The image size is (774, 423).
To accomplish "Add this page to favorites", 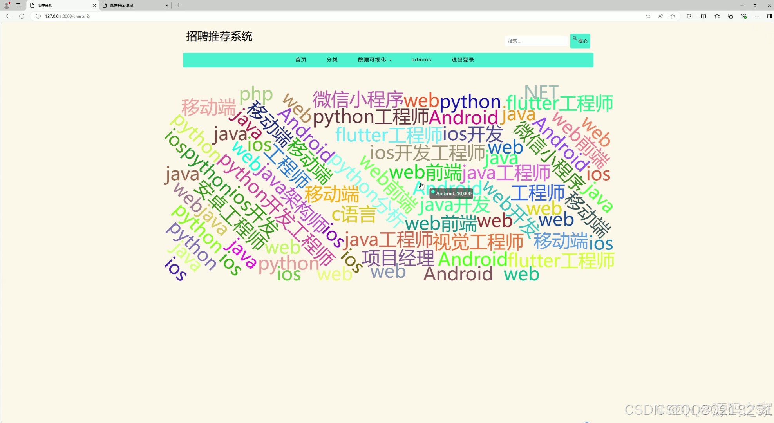I will pos(673,16).
